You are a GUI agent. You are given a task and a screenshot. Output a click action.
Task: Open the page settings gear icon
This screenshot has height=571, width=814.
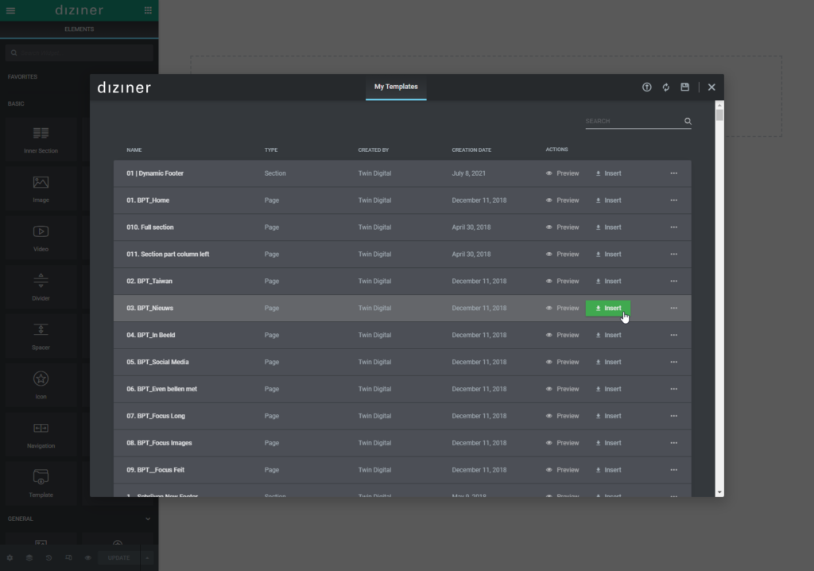[10, 557]
